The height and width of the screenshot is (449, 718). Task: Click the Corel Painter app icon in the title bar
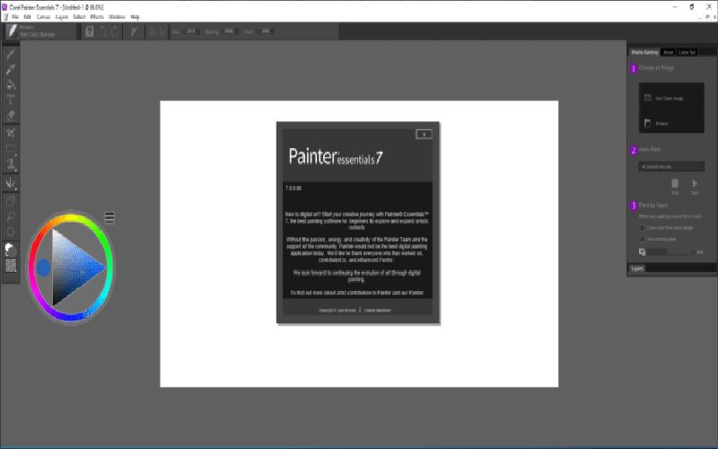(x=4, y=7)
